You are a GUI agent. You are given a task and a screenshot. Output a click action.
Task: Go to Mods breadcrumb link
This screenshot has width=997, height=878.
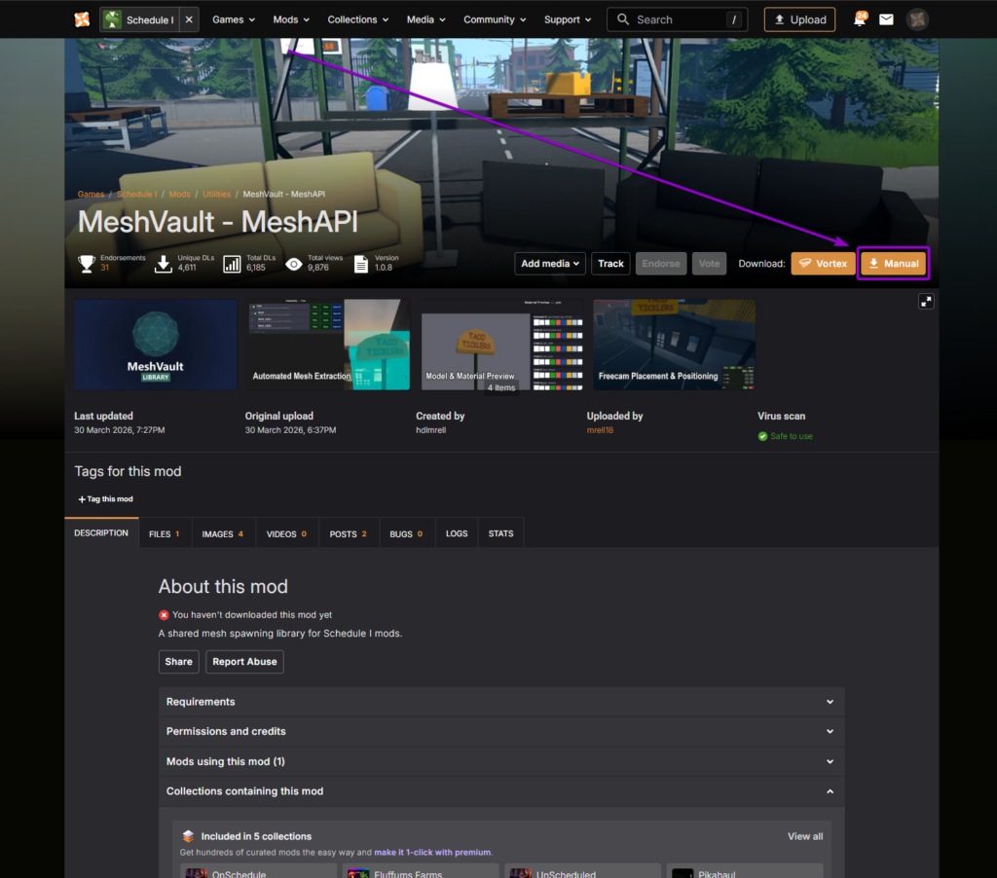179,194
